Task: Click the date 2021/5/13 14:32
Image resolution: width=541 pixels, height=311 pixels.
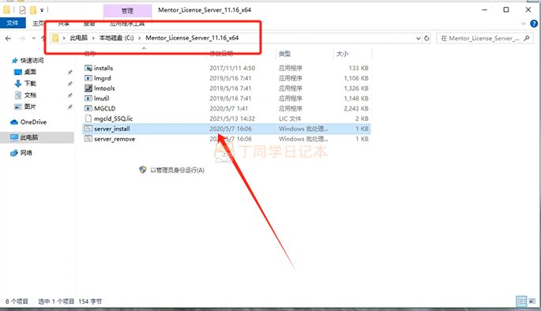Action: pos(232,118)
